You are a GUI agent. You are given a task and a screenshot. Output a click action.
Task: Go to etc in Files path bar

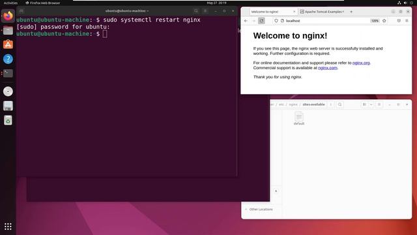point(281,104)
